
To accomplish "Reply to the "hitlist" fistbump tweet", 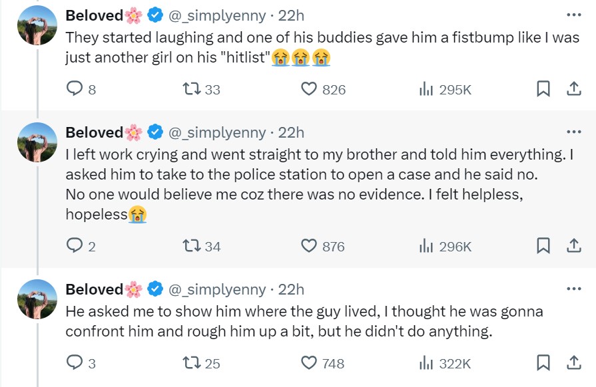I will (74, 89).
